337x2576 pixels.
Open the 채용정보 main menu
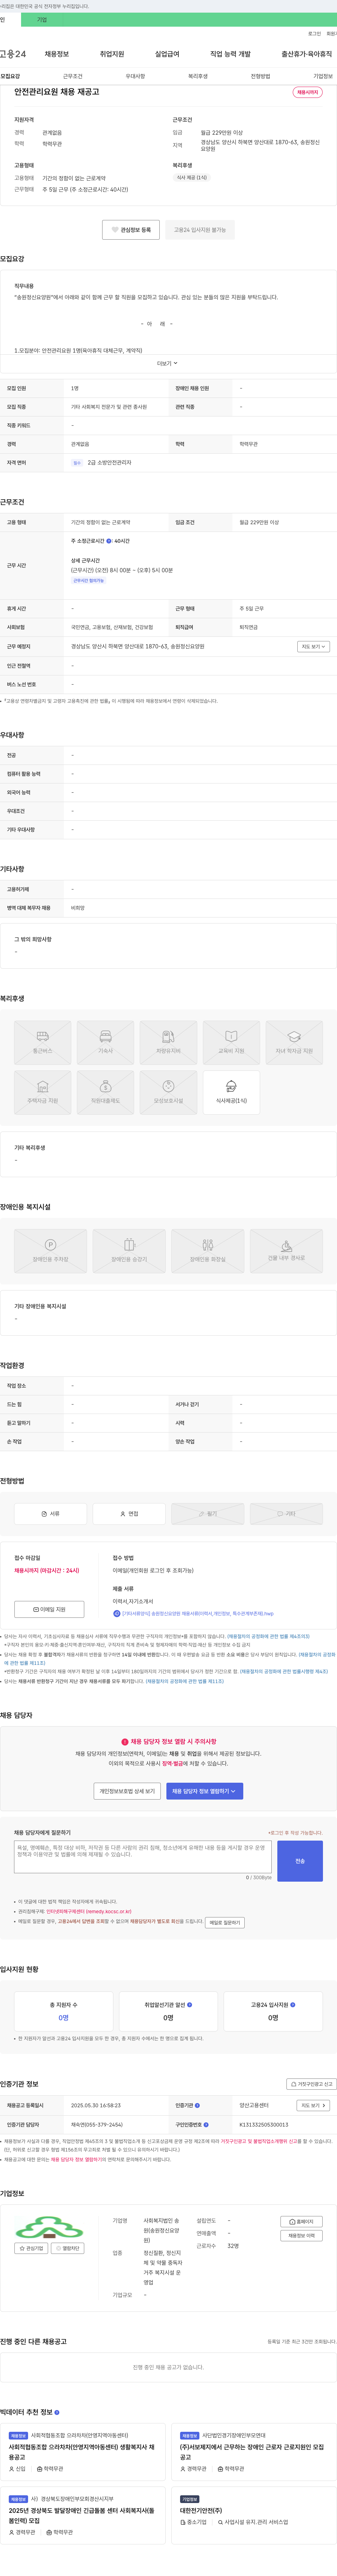[x=57, y=54]
